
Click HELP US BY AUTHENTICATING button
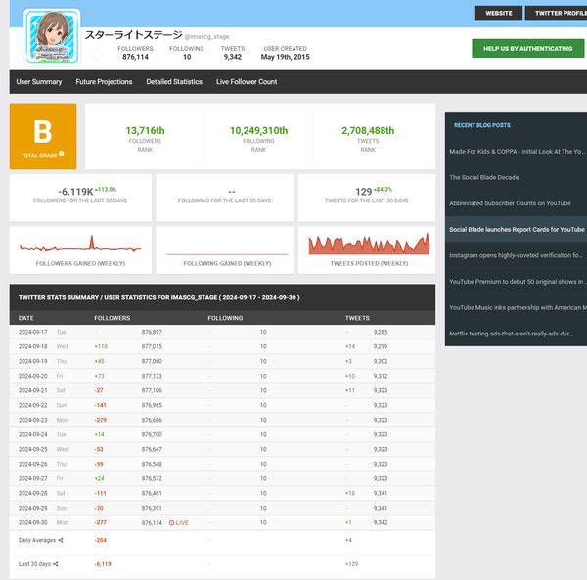coord(528,48)
